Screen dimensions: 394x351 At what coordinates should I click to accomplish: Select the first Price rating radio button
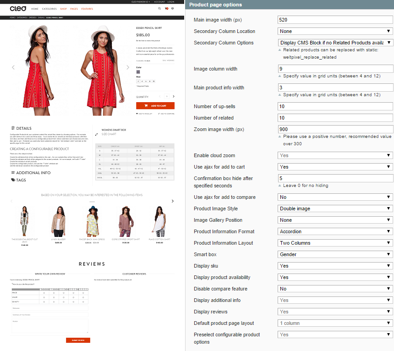tap(44, 292)
